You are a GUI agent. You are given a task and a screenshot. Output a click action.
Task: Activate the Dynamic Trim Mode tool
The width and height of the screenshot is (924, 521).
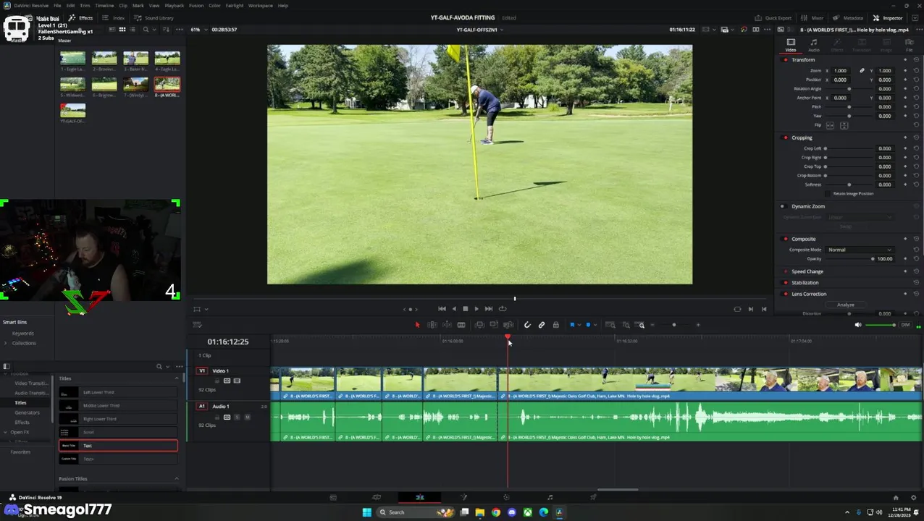pos(446,325)
